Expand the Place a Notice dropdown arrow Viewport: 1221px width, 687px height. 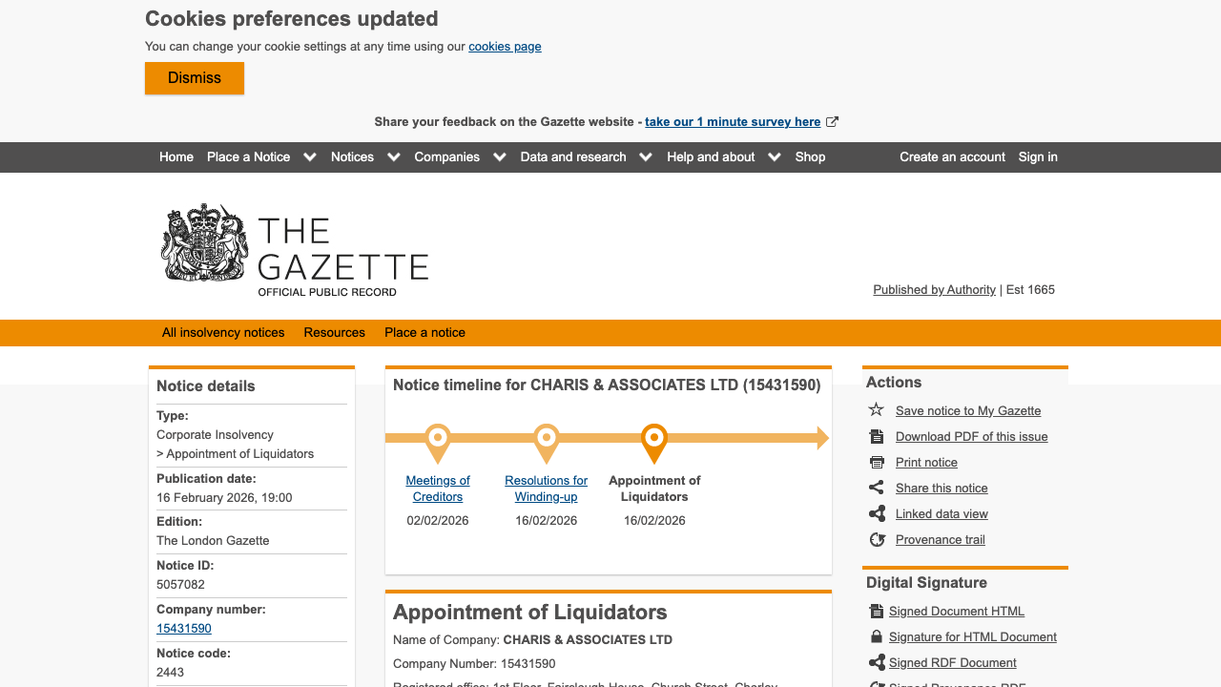pyautogui.click(x=310, y=157)
